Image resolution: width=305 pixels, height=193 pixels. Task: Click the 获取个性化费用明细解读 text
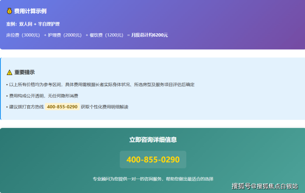point(104,107)
